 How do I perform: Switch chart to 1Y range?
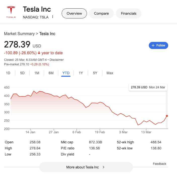[81, 73]
